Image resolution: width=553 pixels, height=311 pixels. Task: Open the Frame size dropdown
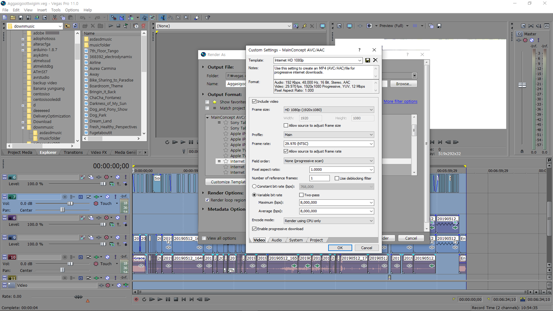click(329, 110)
